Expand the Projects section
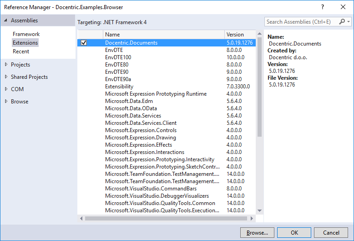Screen dimensions: 354x241 click(x=6, y=64)
